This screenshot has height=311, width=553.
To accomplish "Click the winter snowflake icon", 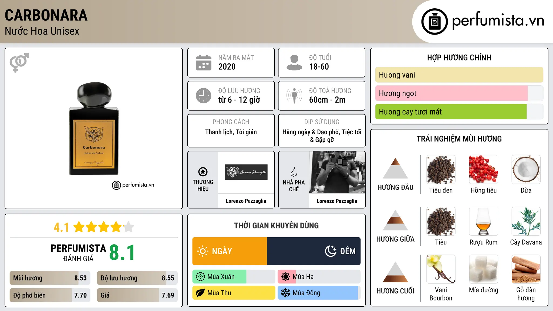I will pos(286,293).
